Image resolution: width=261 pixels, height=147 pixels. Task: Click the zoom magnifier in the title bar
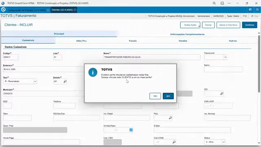(x=214, y=3)
